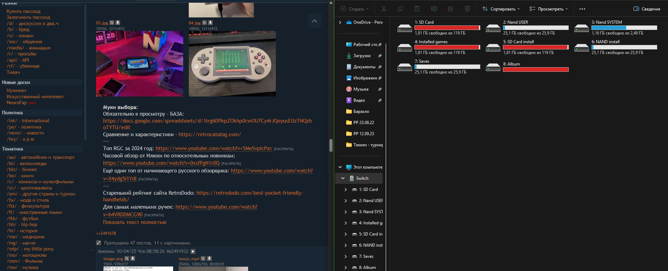Expand the OneDrive tree node
Image resolution: width=668 pixels, height=271 pixels.
click(x=340, y=22)
